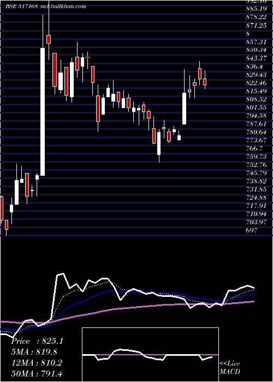This screenshot has width=273, height=382.
Task: Select the 787.61 price axis label
Action: (256, 124)
